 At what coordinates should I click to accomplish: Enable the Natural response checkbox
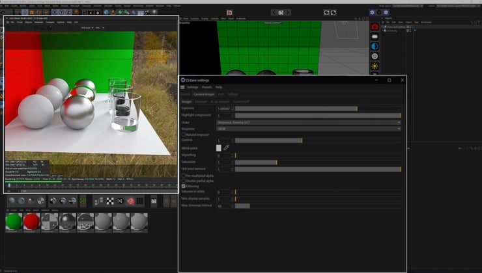(184, 135)
